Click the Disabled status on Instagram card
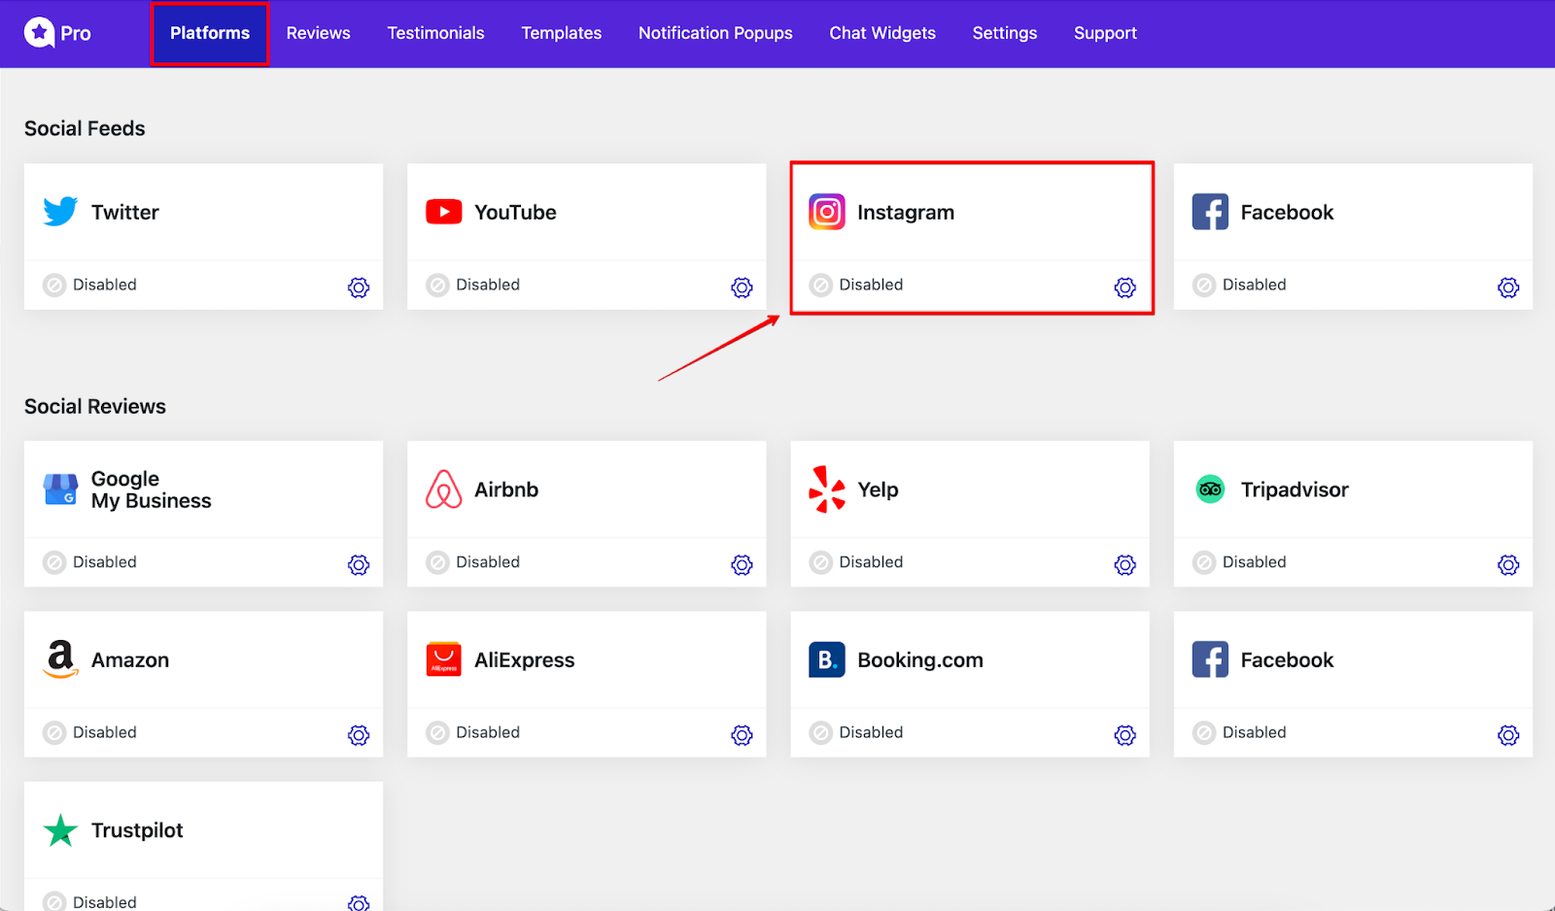Screen dimensions: 1555x911 [x=856, y=285]
